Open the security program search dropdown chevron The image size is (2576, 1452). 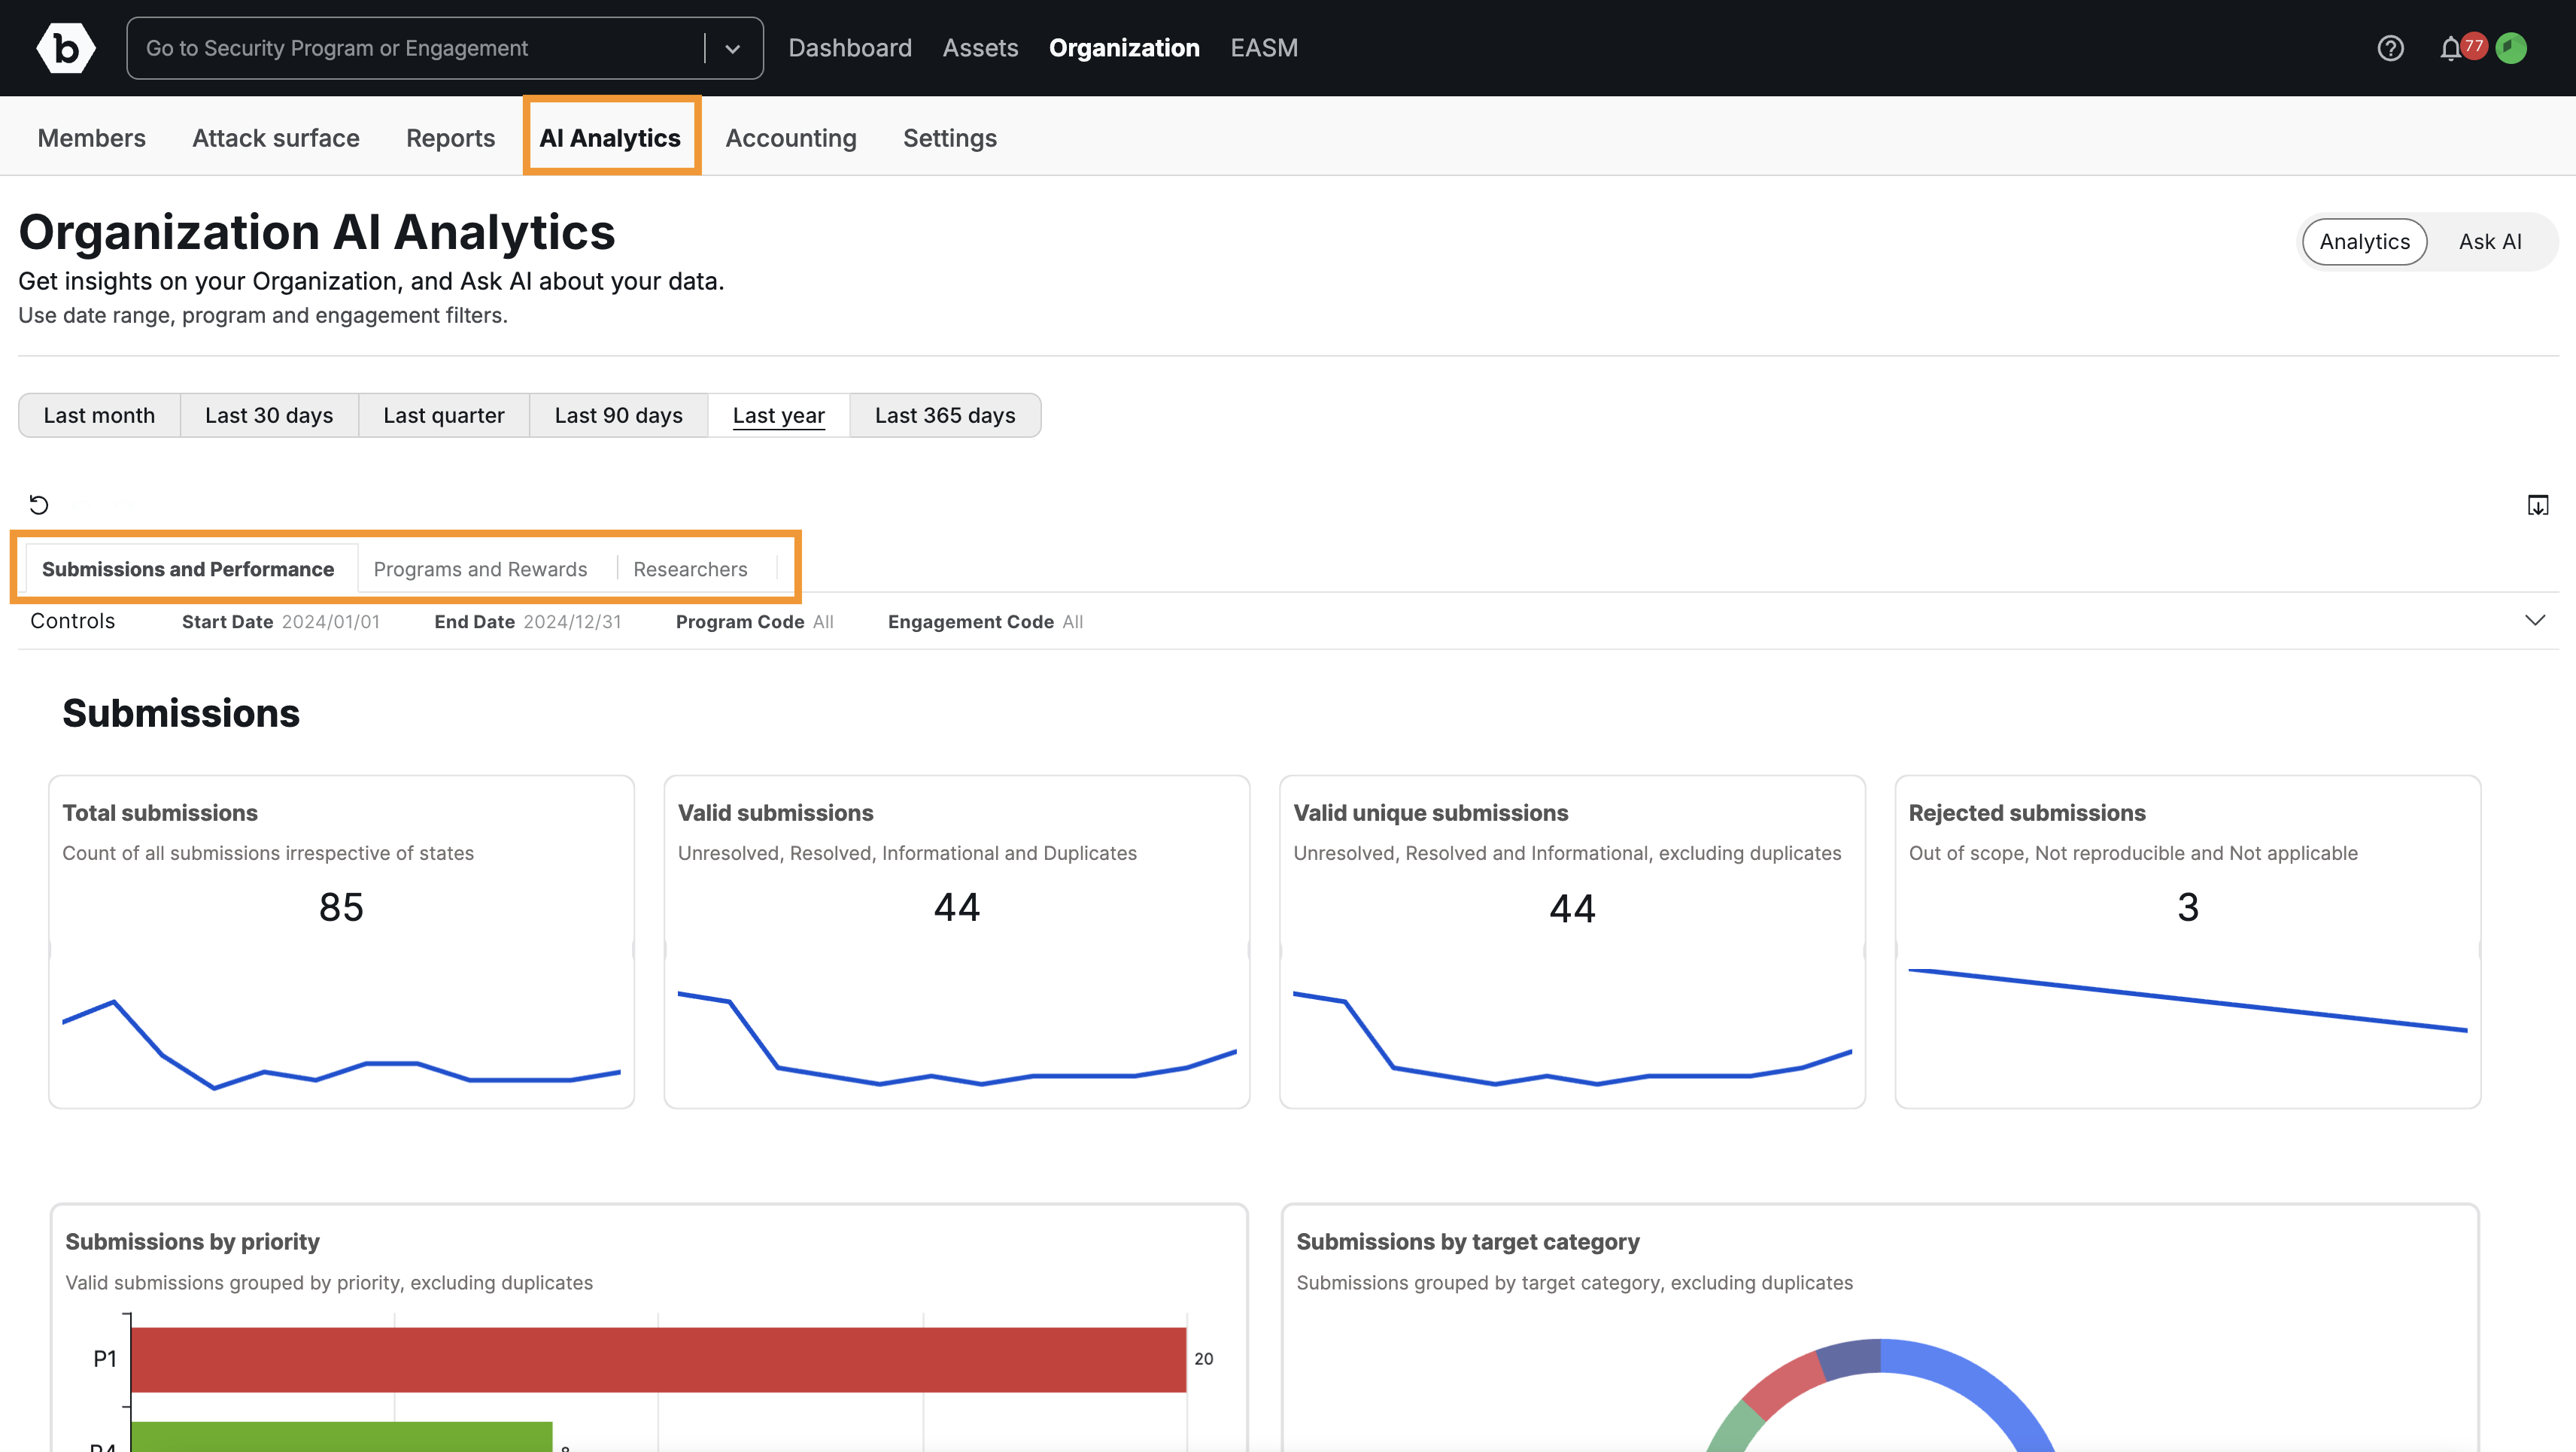coord(733,47)
